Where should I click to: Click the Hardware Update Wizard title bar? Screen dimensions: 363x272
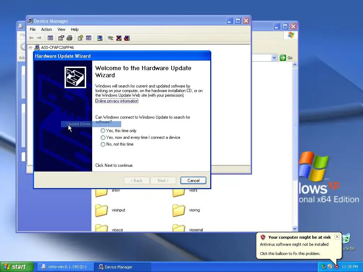122,56
